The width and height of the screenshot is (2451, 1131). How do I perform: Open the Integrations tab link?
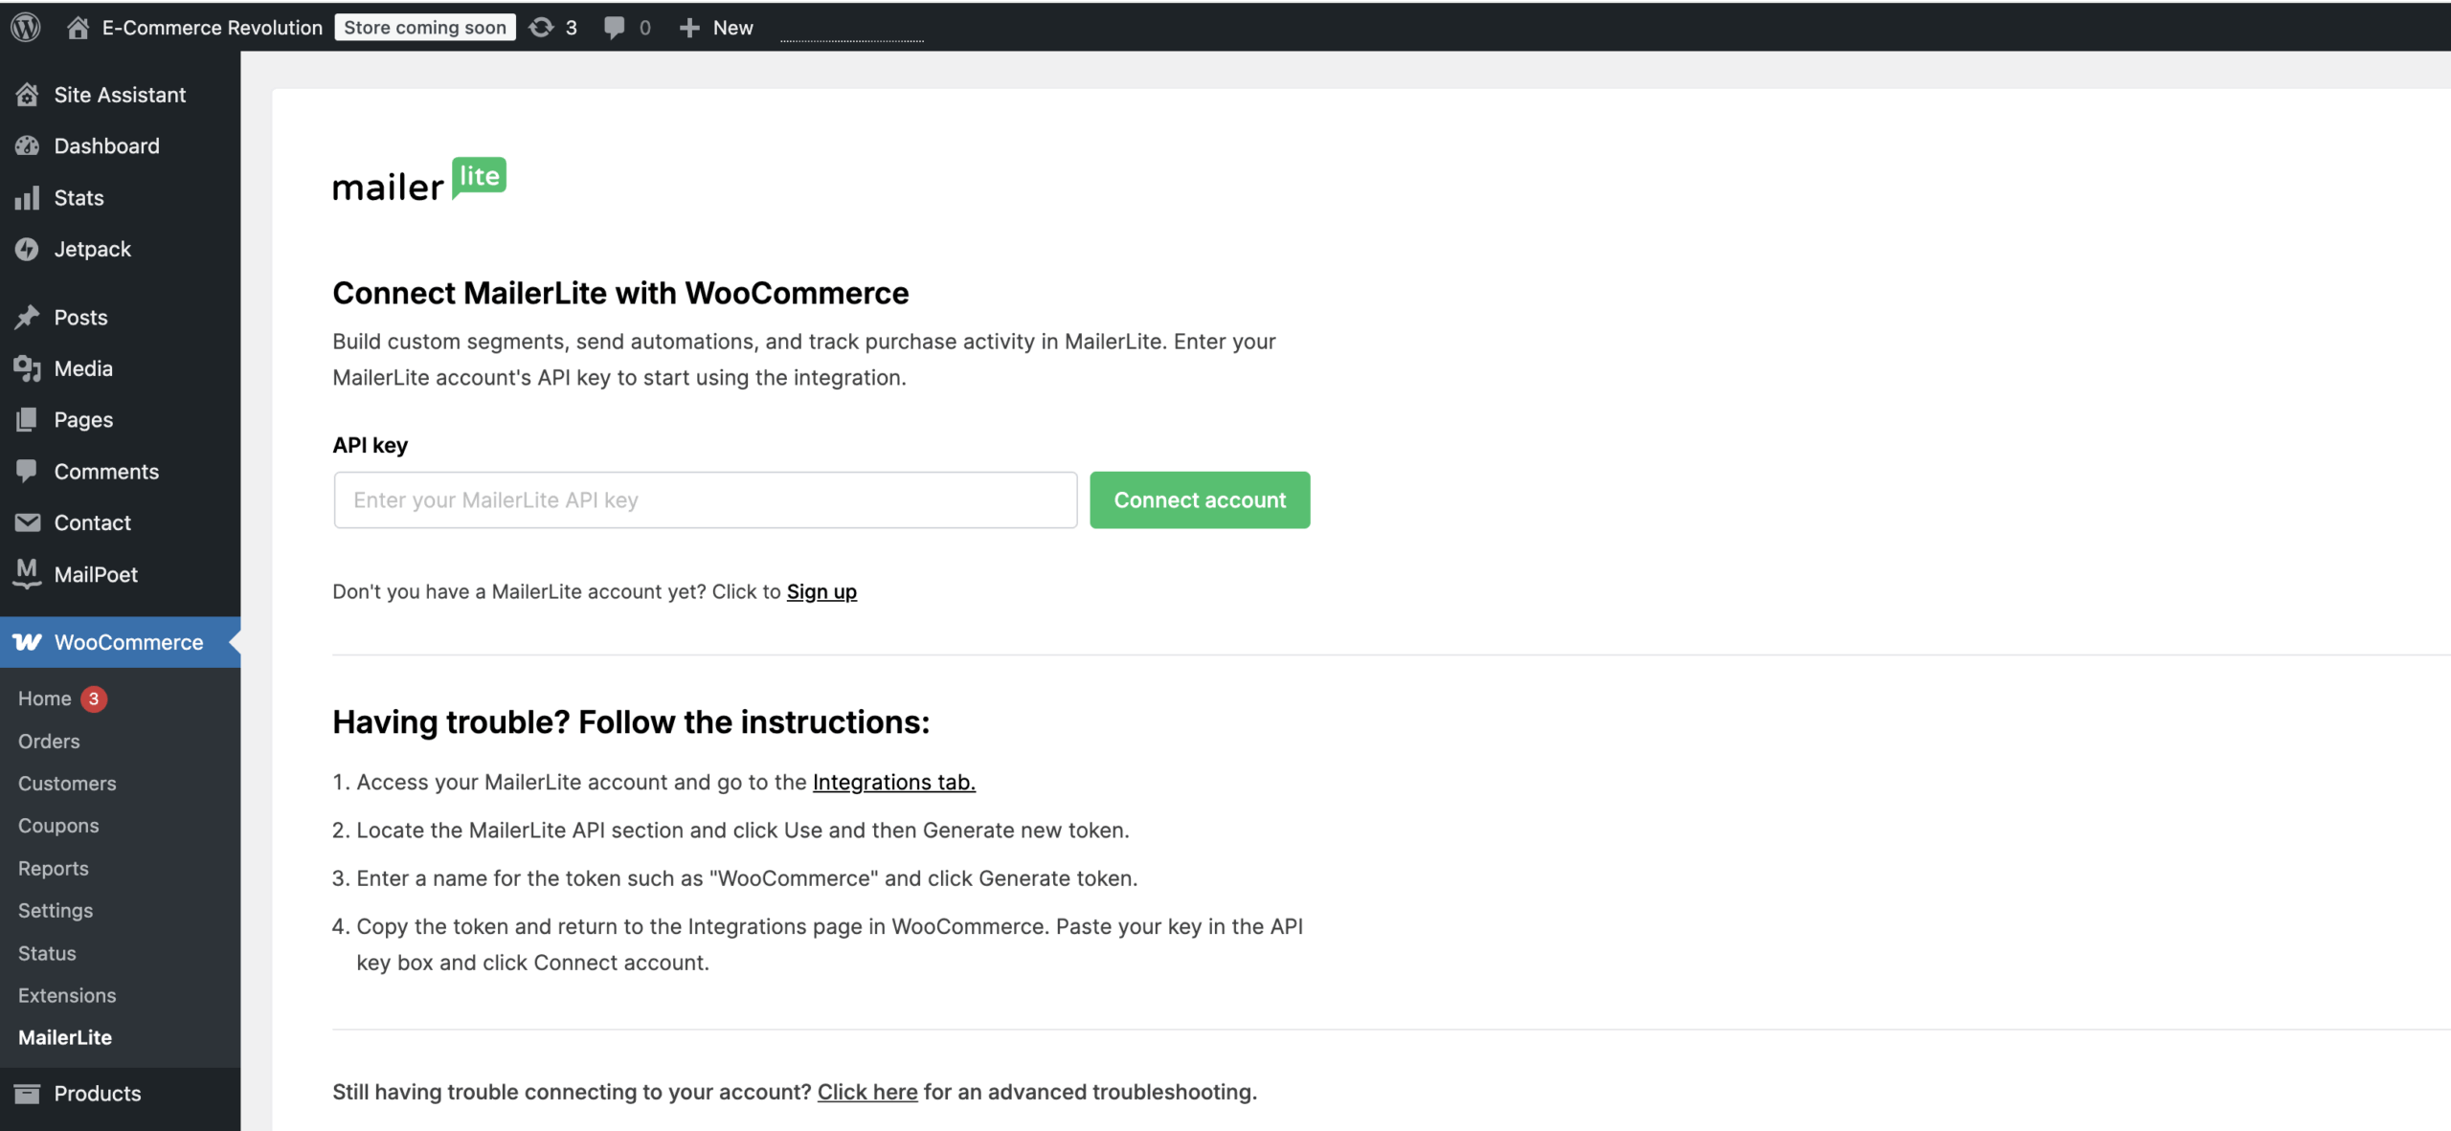(x=893, y=782)
